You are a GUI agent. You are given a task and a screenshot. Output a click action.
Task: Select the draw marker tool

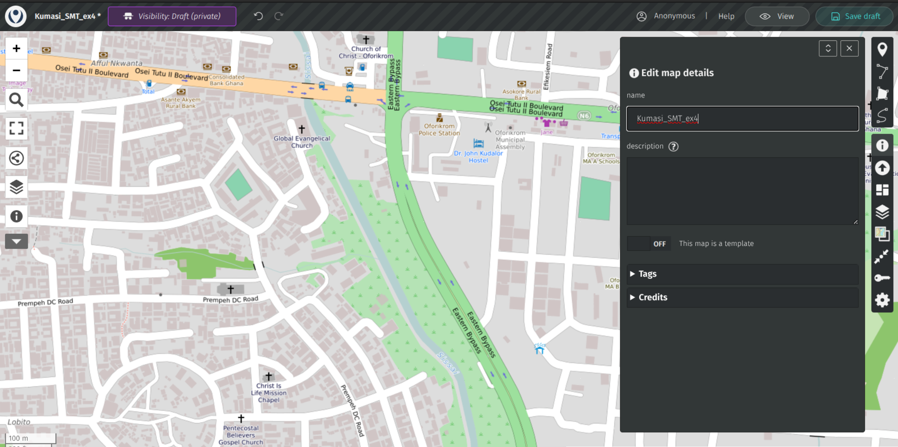(882, 49)
